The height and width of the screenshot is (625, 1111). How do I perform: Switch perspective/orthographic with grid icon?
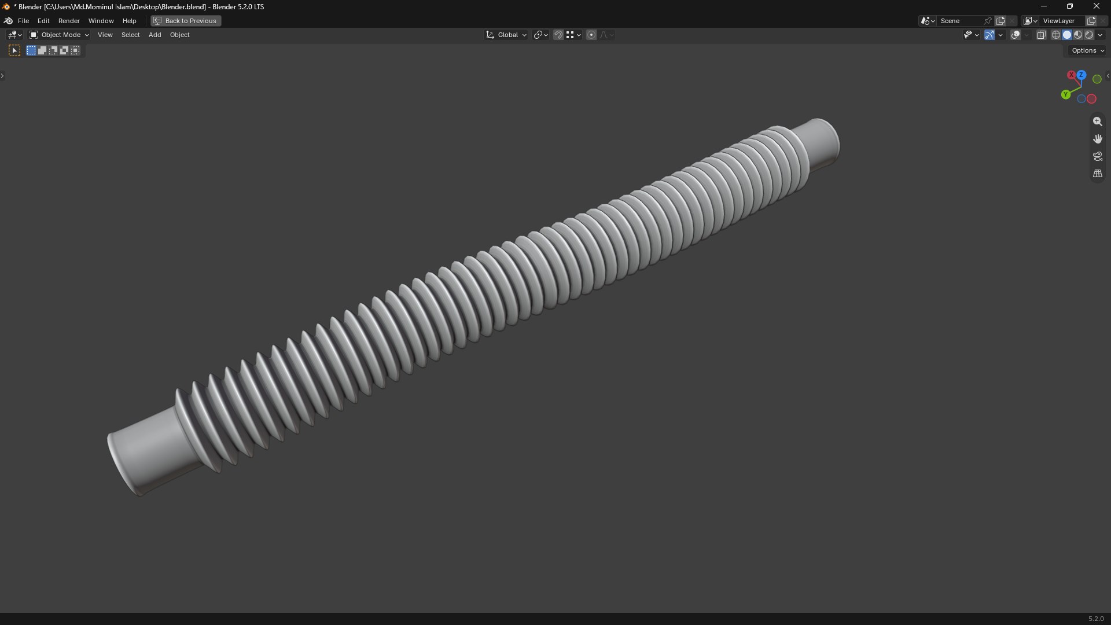(1097, 174)
